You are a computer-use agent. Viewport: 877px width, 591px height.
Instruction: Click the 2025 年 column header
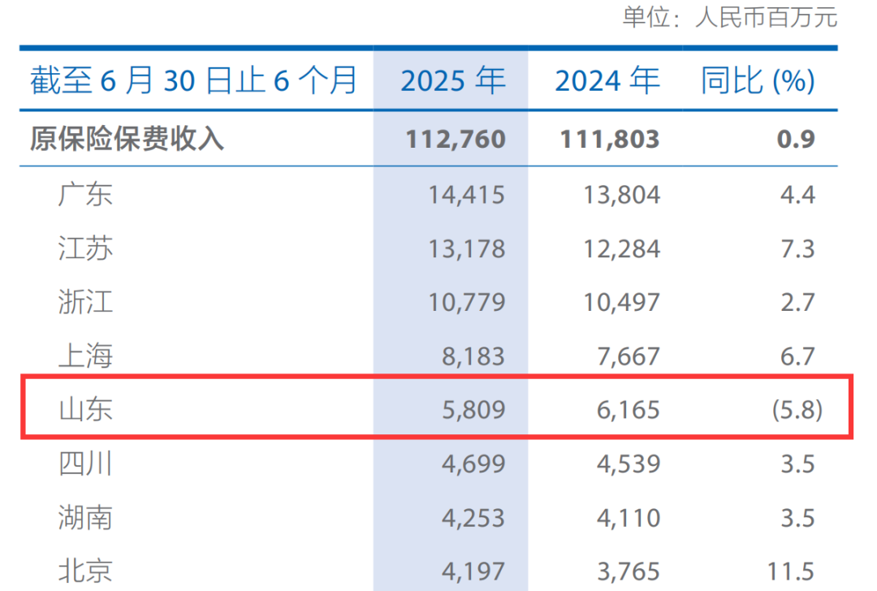[453, 80]
